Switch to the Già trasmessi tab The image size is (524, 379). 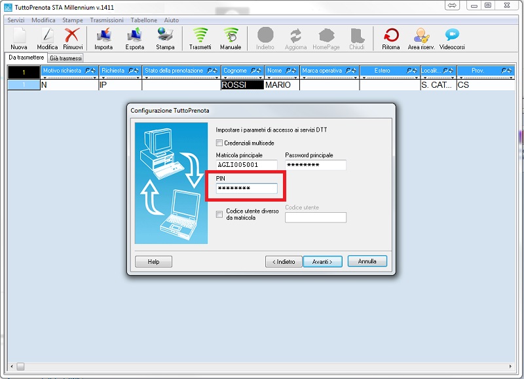pyautogui.click(x=66, y=58)
